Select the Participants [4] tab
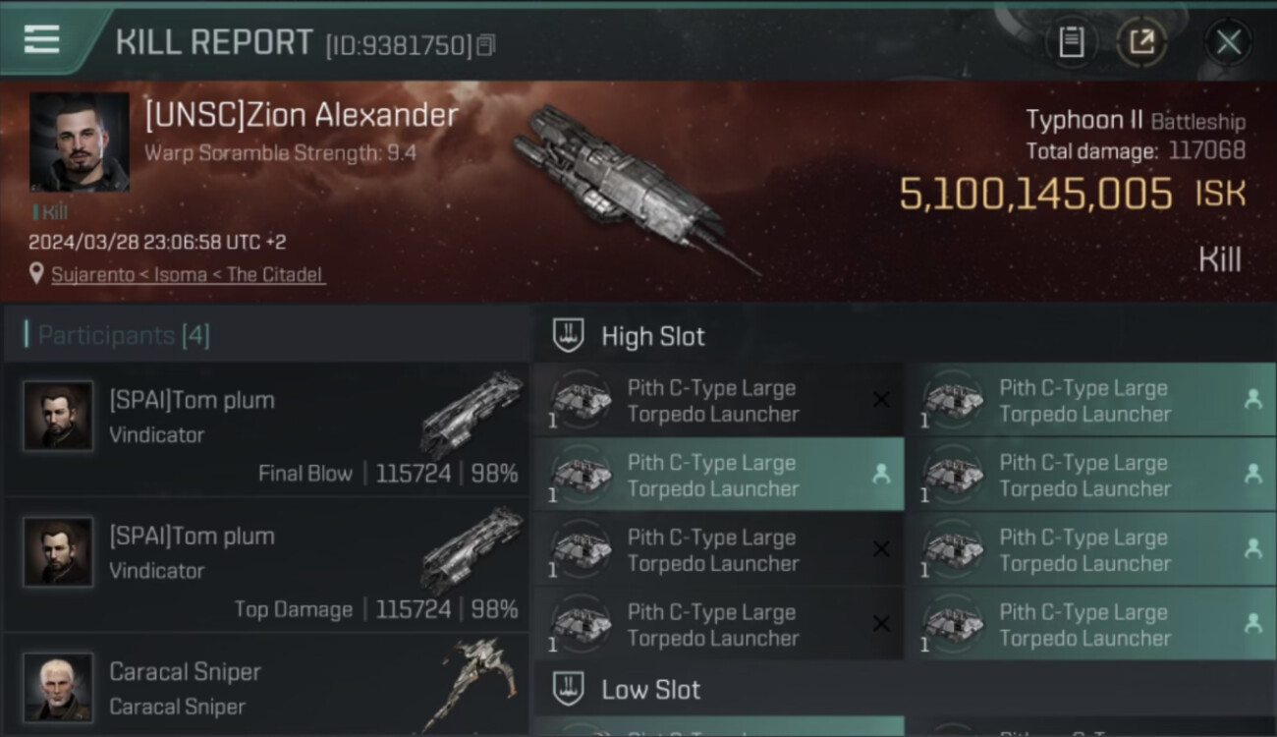This screenshot has height=737, width=1277. pyautogui.click(x=118, y=335)
